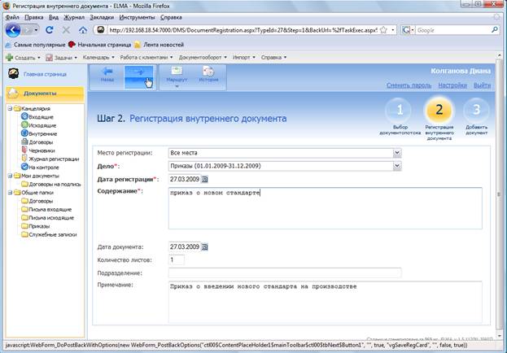This screenshot has width=507, height=353.
Task: Open calendar picker beside 'Дата документа'
Action: [205, 247]
